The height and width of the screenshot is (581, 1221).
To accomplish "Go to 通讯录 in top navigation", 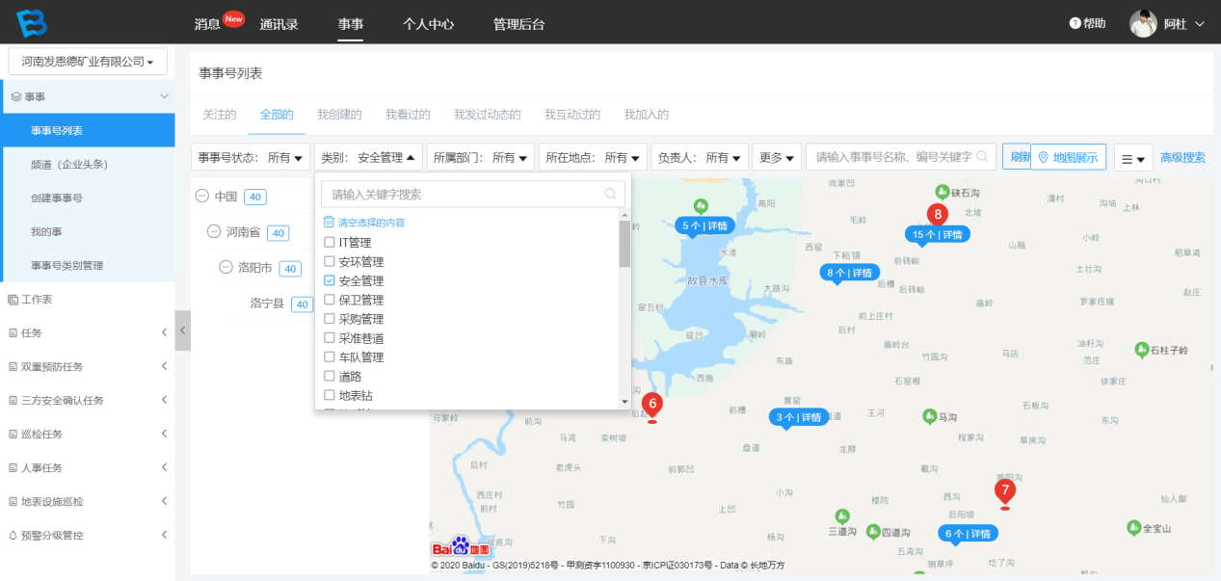I will click(x=279, y=24).
